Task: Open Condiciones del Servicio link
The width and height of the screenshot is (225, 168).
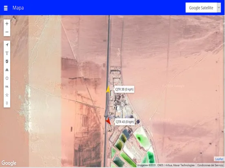Action: point(210,165)
